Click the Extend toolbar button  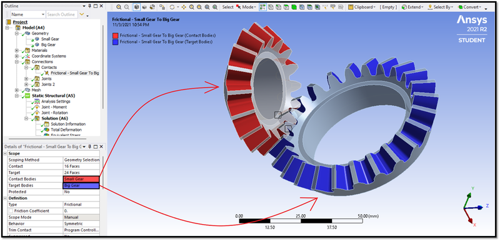412,7
